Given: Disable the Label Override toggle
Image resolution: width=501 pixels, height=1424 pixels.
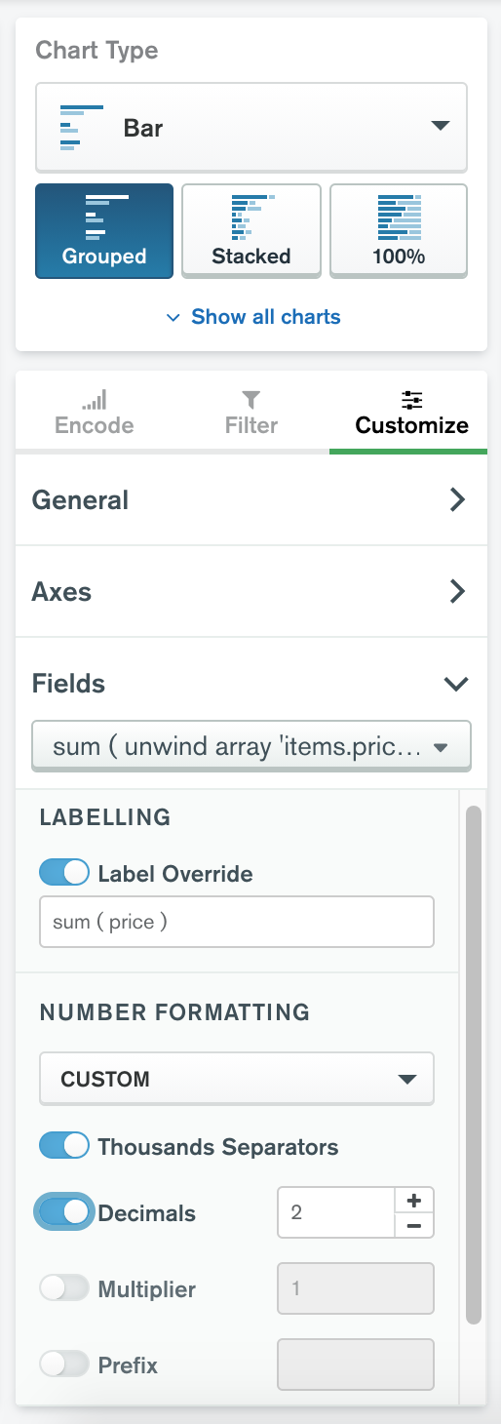Looking at the screenshot, I should tap(64, 873).
